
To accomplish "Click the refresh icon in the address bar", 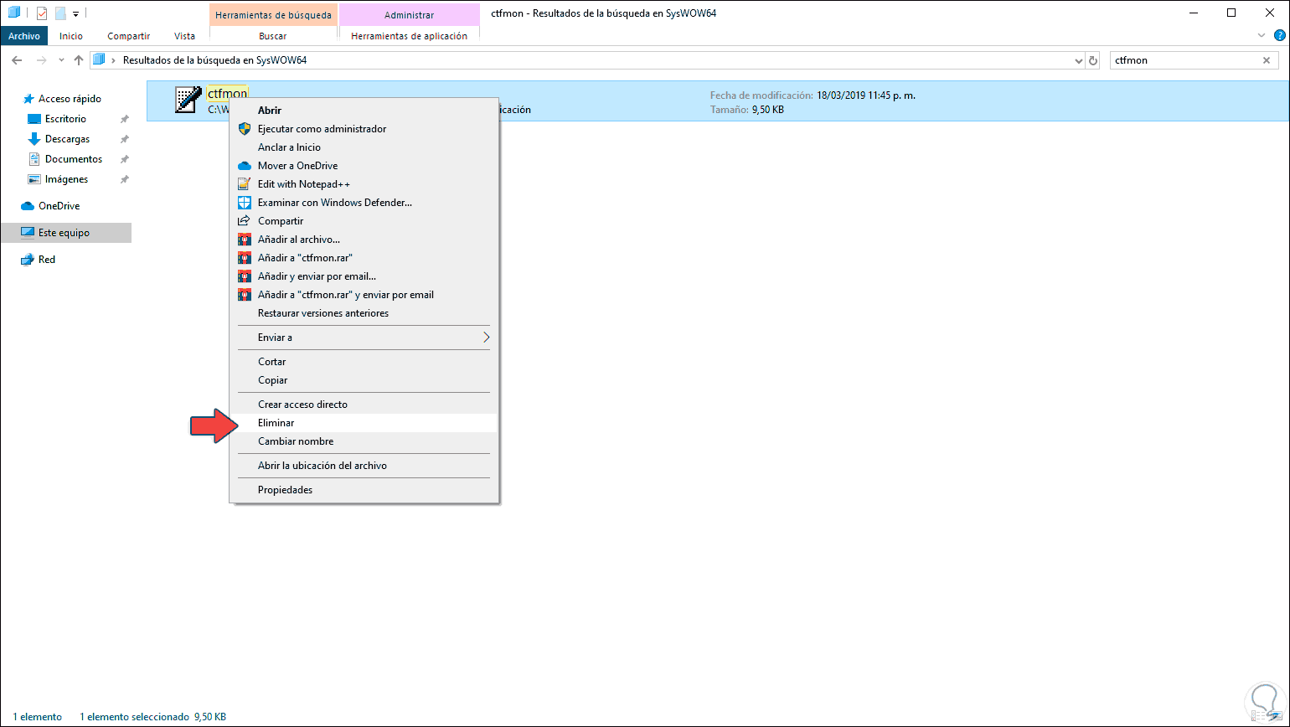I will click(x=1095, y=60).
